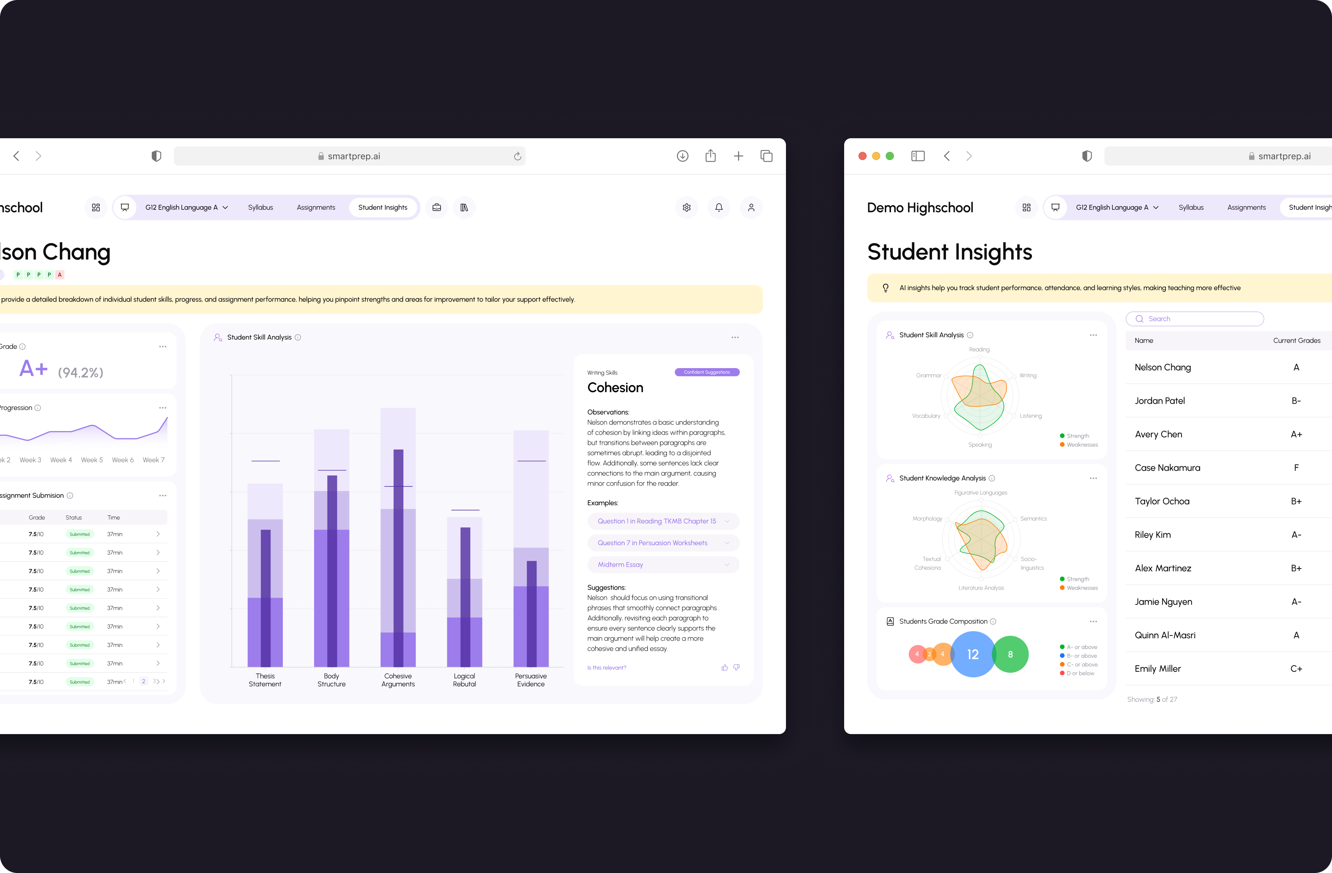1332x873 pixels.
Task: Open the three-dot menu on the Grade card
Action: click(x=162, y=347)
